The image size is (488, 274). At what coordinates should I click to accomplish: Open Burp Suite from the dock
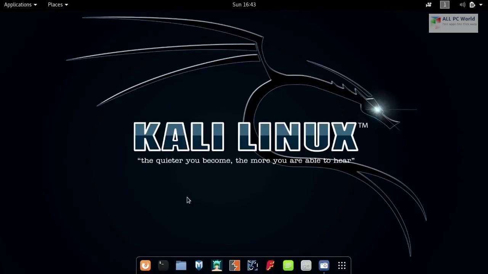tap(235, 265)
